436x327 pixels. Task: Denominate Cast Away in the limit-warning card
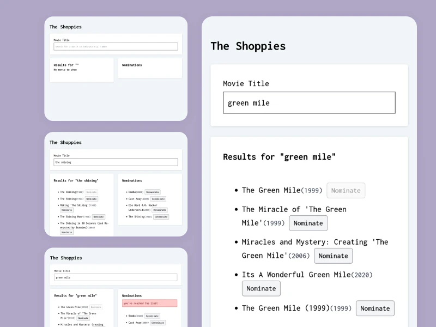point(158,323)
